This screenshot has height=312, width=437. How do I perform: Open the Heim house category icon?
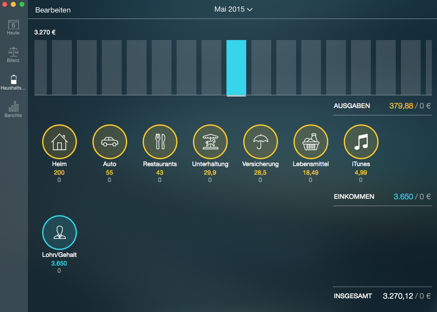[x=59, y=142]
